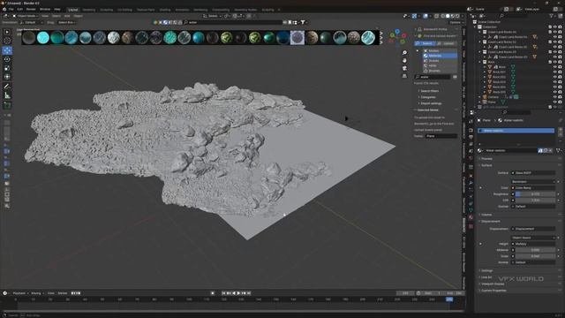Image resolution: width=565 pixels, height=318 pixels.
Task: Expand the Categories section in BlenderKit
Action: (x=427, y=97)
